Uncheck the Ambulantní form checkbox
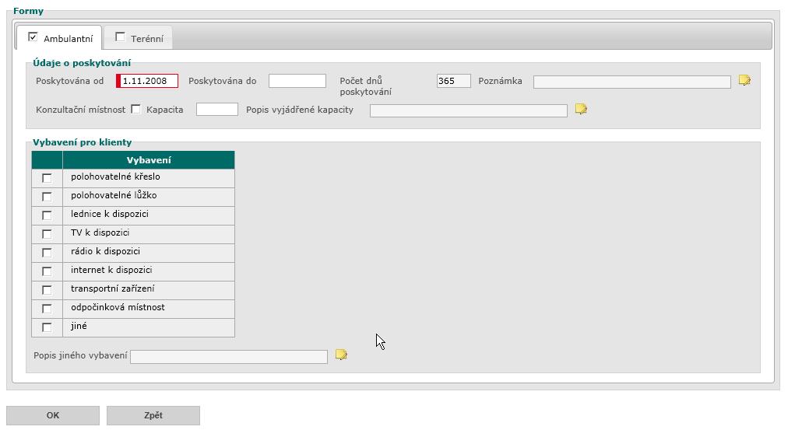788x437 pixels. pyautogui.click(x=33, y=37)
